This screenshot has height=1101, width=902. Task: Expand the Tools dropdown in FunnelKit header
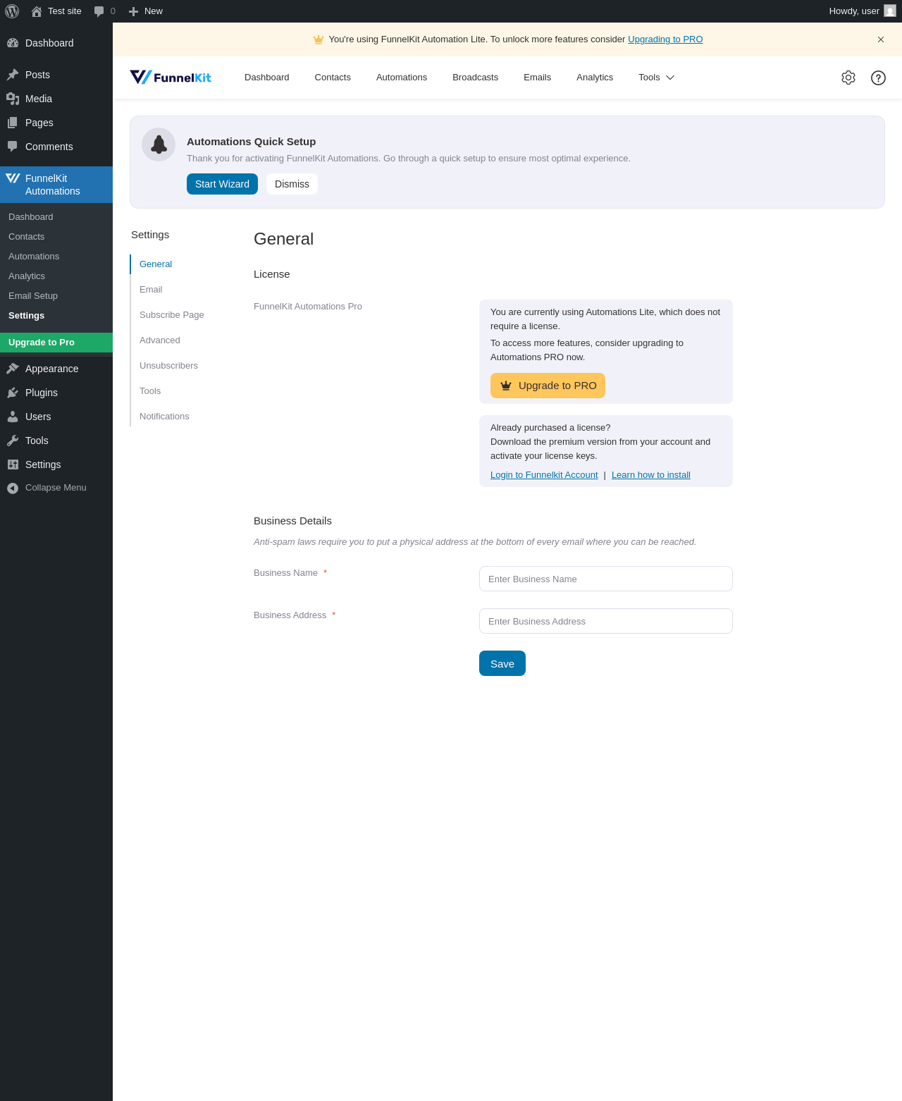[x=657, y=78]
